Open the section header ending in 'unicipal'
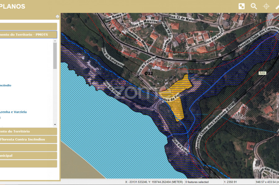The height and width of the screenshot is (185, 279). [x=28, y=156]
